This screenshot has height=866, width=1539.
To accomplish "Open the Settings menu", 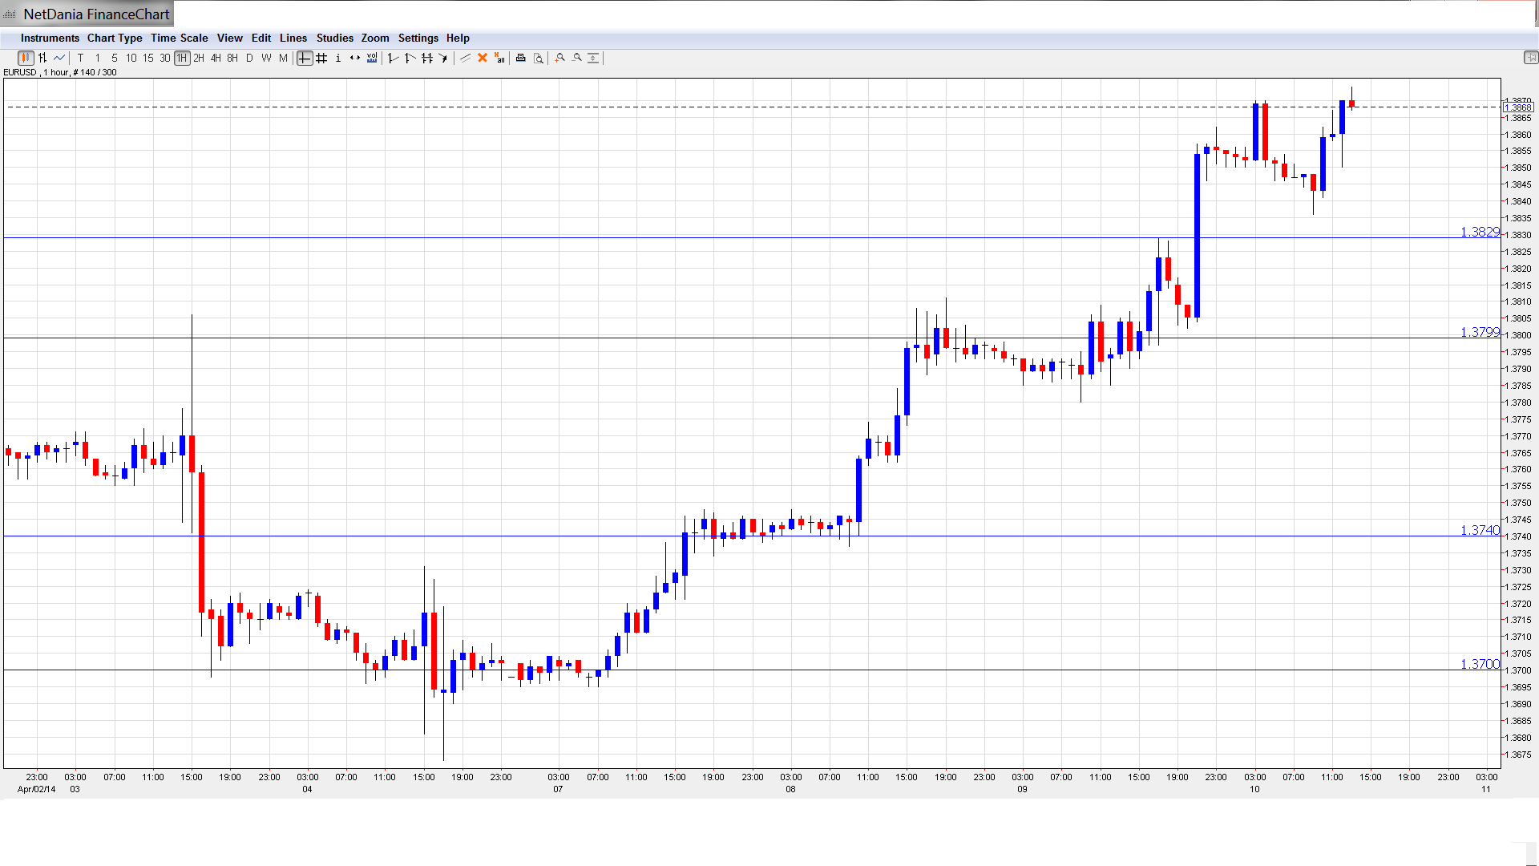I will tap(418, 38).
